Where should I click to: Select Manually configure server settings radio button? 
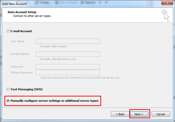[x=8, y=101]
